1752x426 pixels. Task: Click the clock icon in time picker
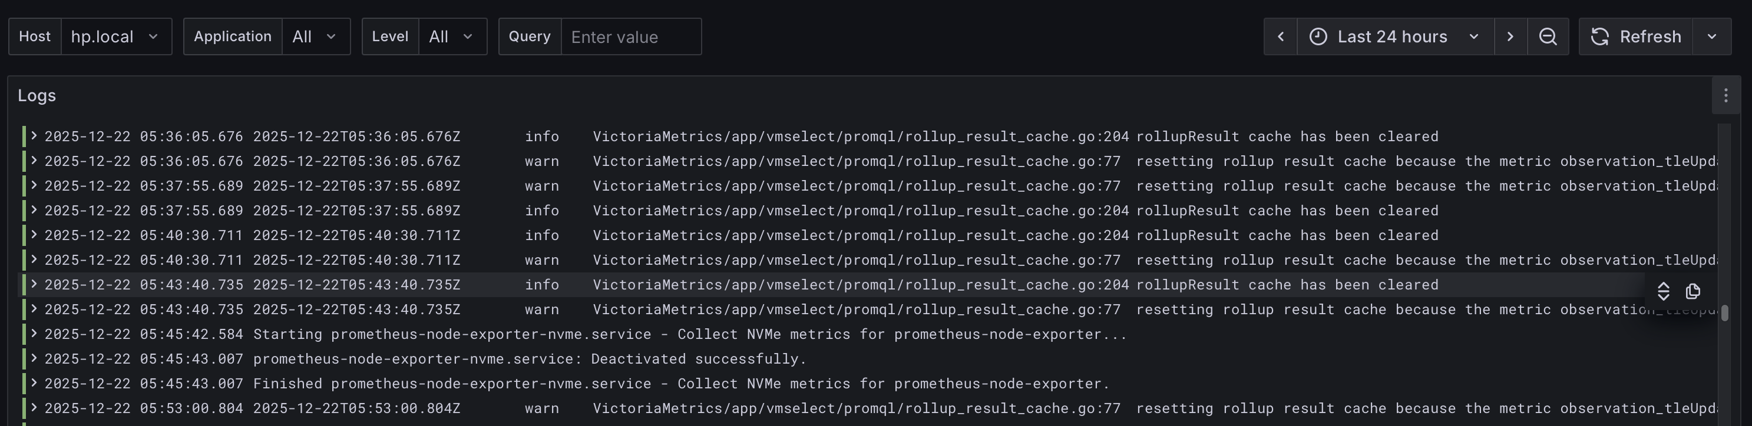tap(1318, 36)
